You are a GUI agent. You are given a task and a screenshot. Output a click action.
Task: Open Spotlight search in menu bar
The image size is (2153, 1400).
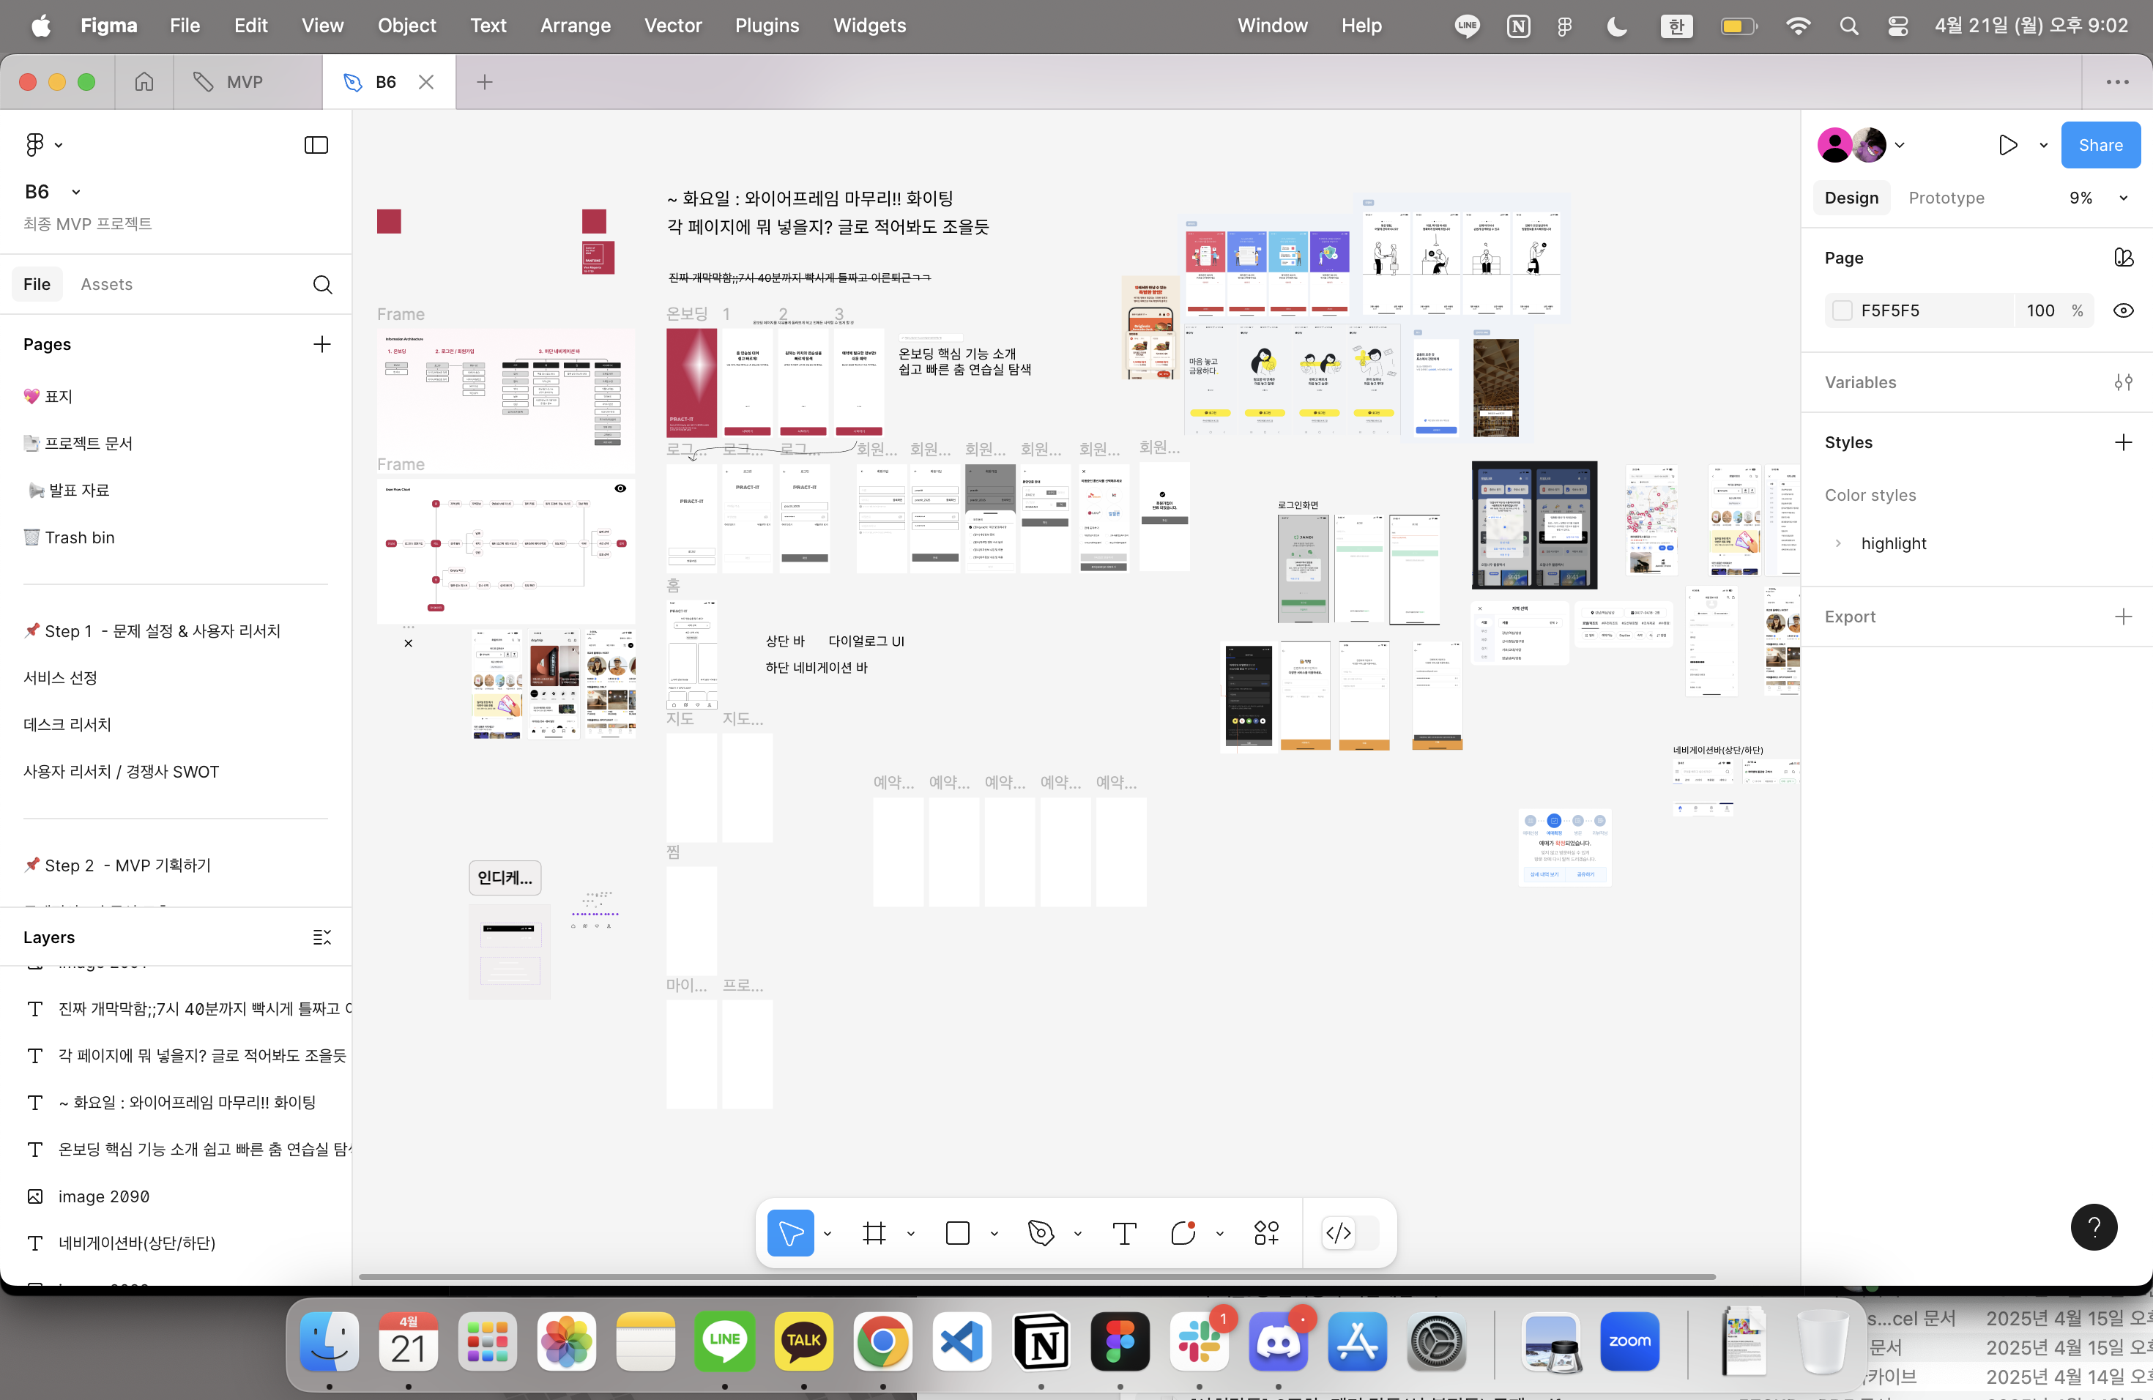[x=1848, y=26]
